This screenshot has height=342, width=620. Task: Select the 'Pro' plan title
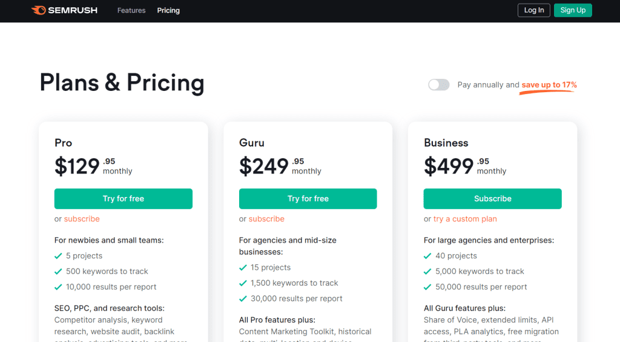[63, 143]
